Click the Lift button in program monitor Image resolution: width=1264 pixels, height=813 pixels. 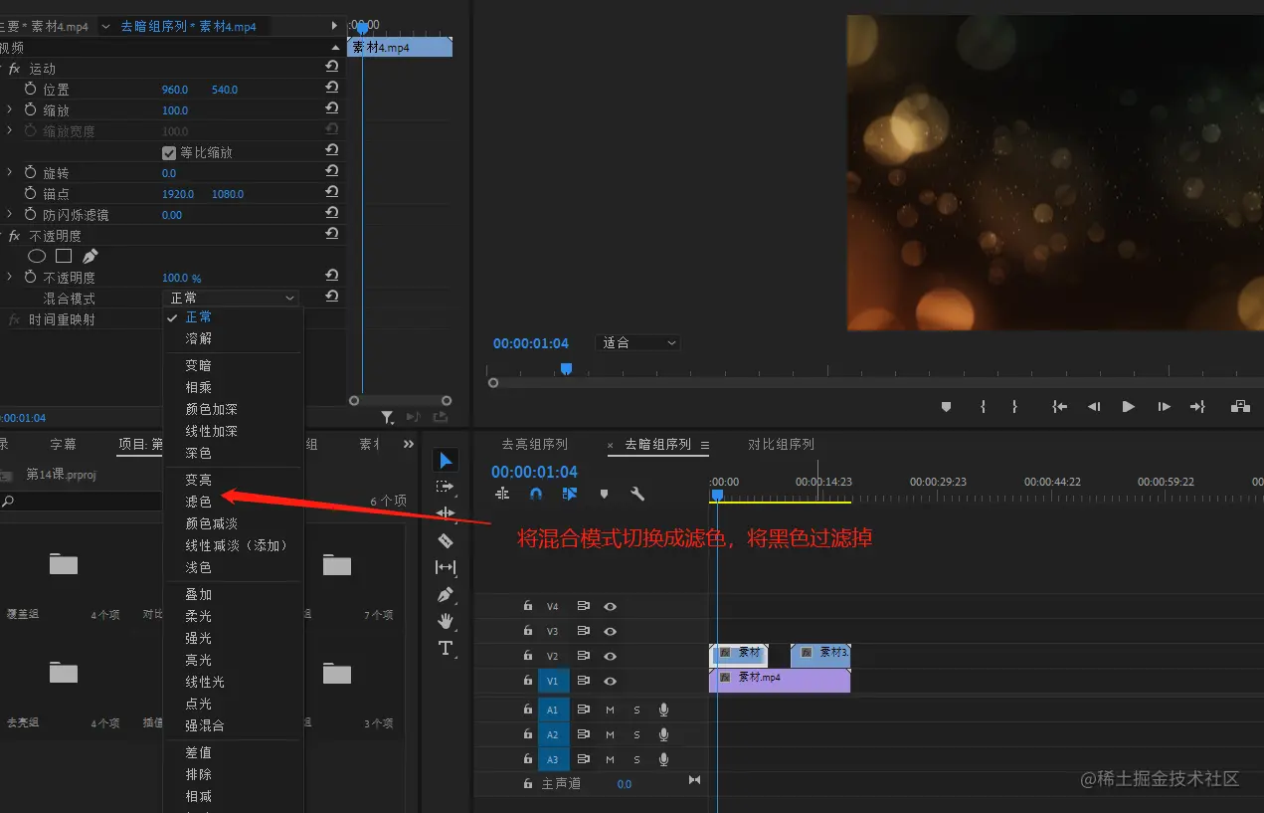click(1240, 406)
